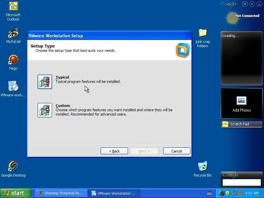The image size is (264, 198).
Task: Click the Custom option label text
Action: click(63, 106)
